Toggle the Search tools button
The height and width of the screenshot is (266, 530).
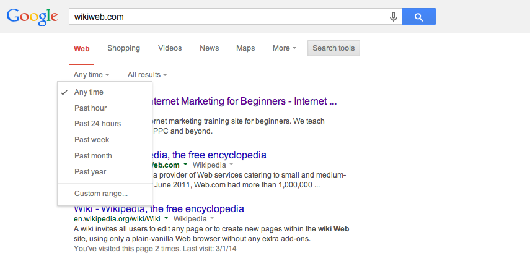333,48
